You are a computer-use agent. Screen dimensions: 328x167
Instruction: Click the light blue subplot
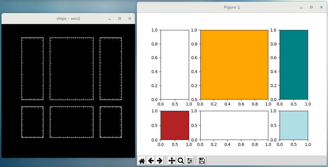294,125
